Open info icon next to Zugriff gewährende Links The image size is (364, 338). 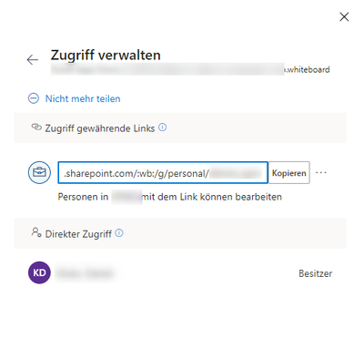[163, 128]
